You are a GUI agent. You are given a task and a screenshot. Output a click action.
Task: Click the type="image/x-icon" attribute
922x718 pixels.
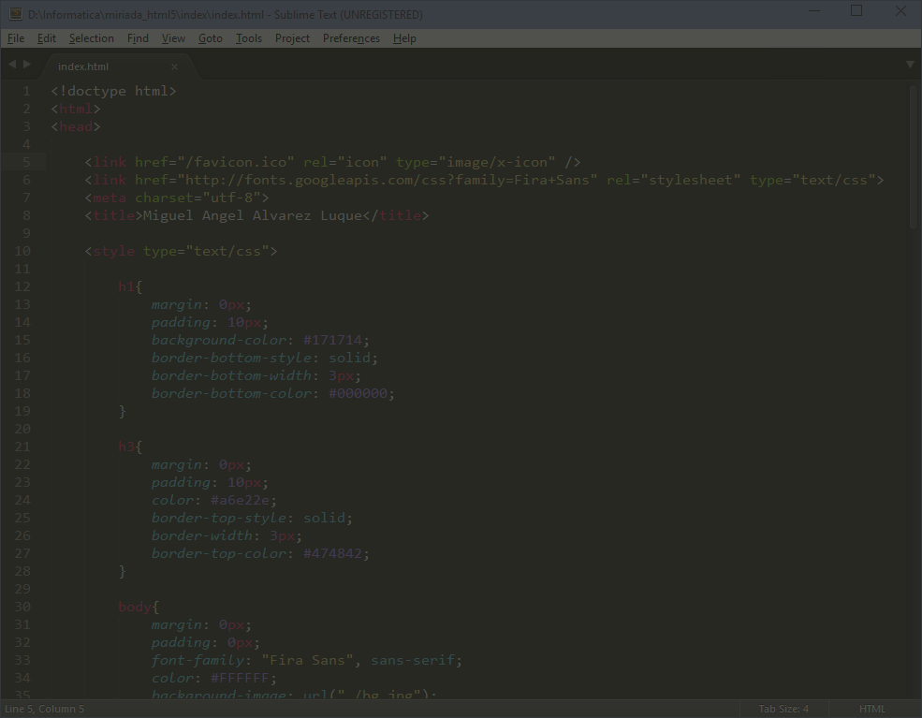[x=476, y=162]
